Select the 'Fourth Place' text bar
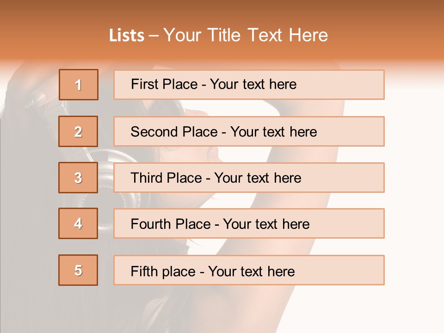The width and height of the screenshot is (444, 333). click(249, 223)
